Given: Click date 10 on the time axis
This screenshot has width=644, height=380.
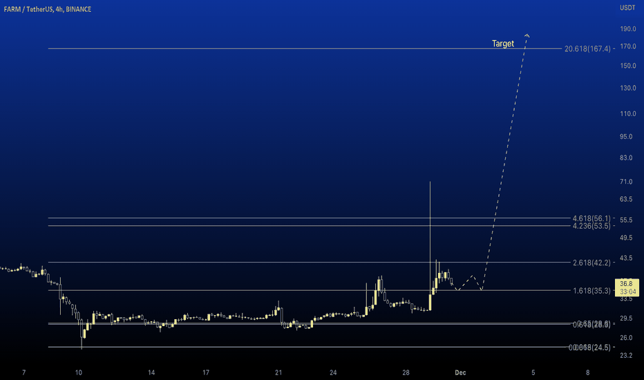Looking at the screenshot, I should click(79, 372).
